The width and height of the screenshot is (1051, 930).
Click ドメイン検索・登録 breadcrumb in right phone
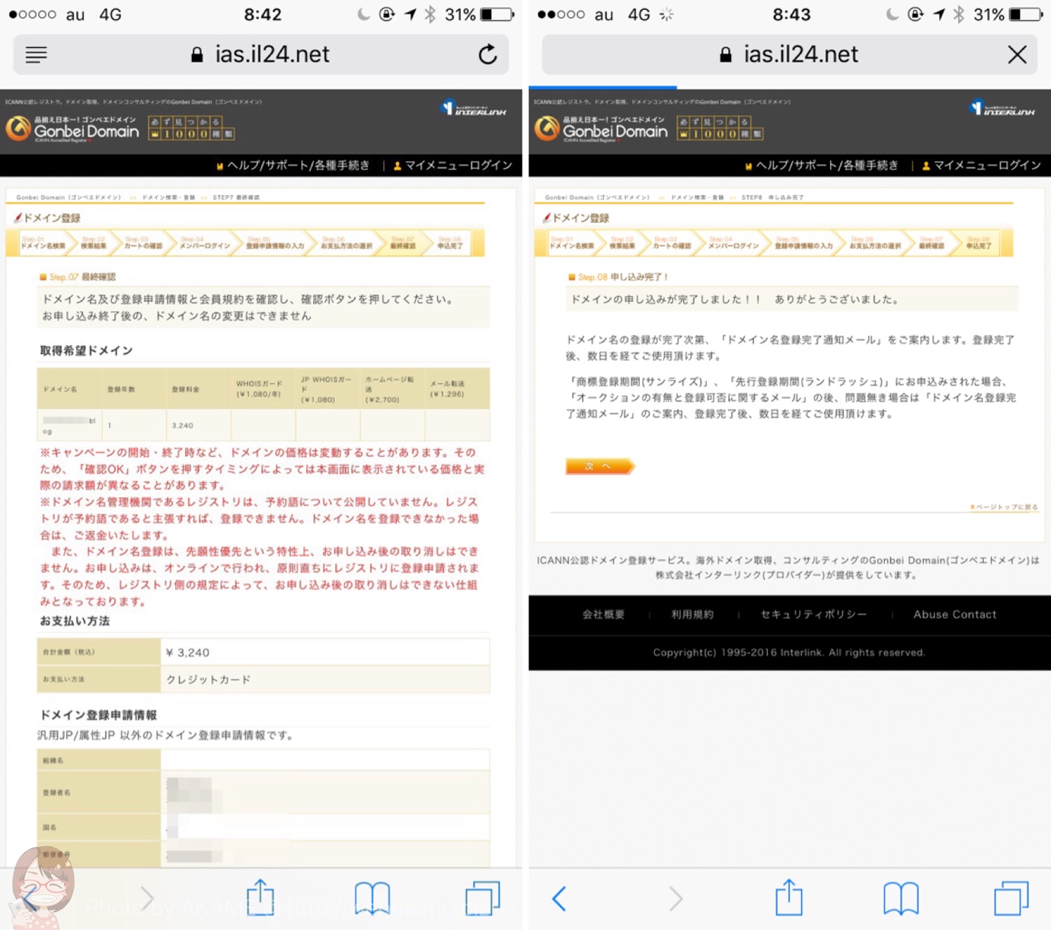(x=698, y=197)
